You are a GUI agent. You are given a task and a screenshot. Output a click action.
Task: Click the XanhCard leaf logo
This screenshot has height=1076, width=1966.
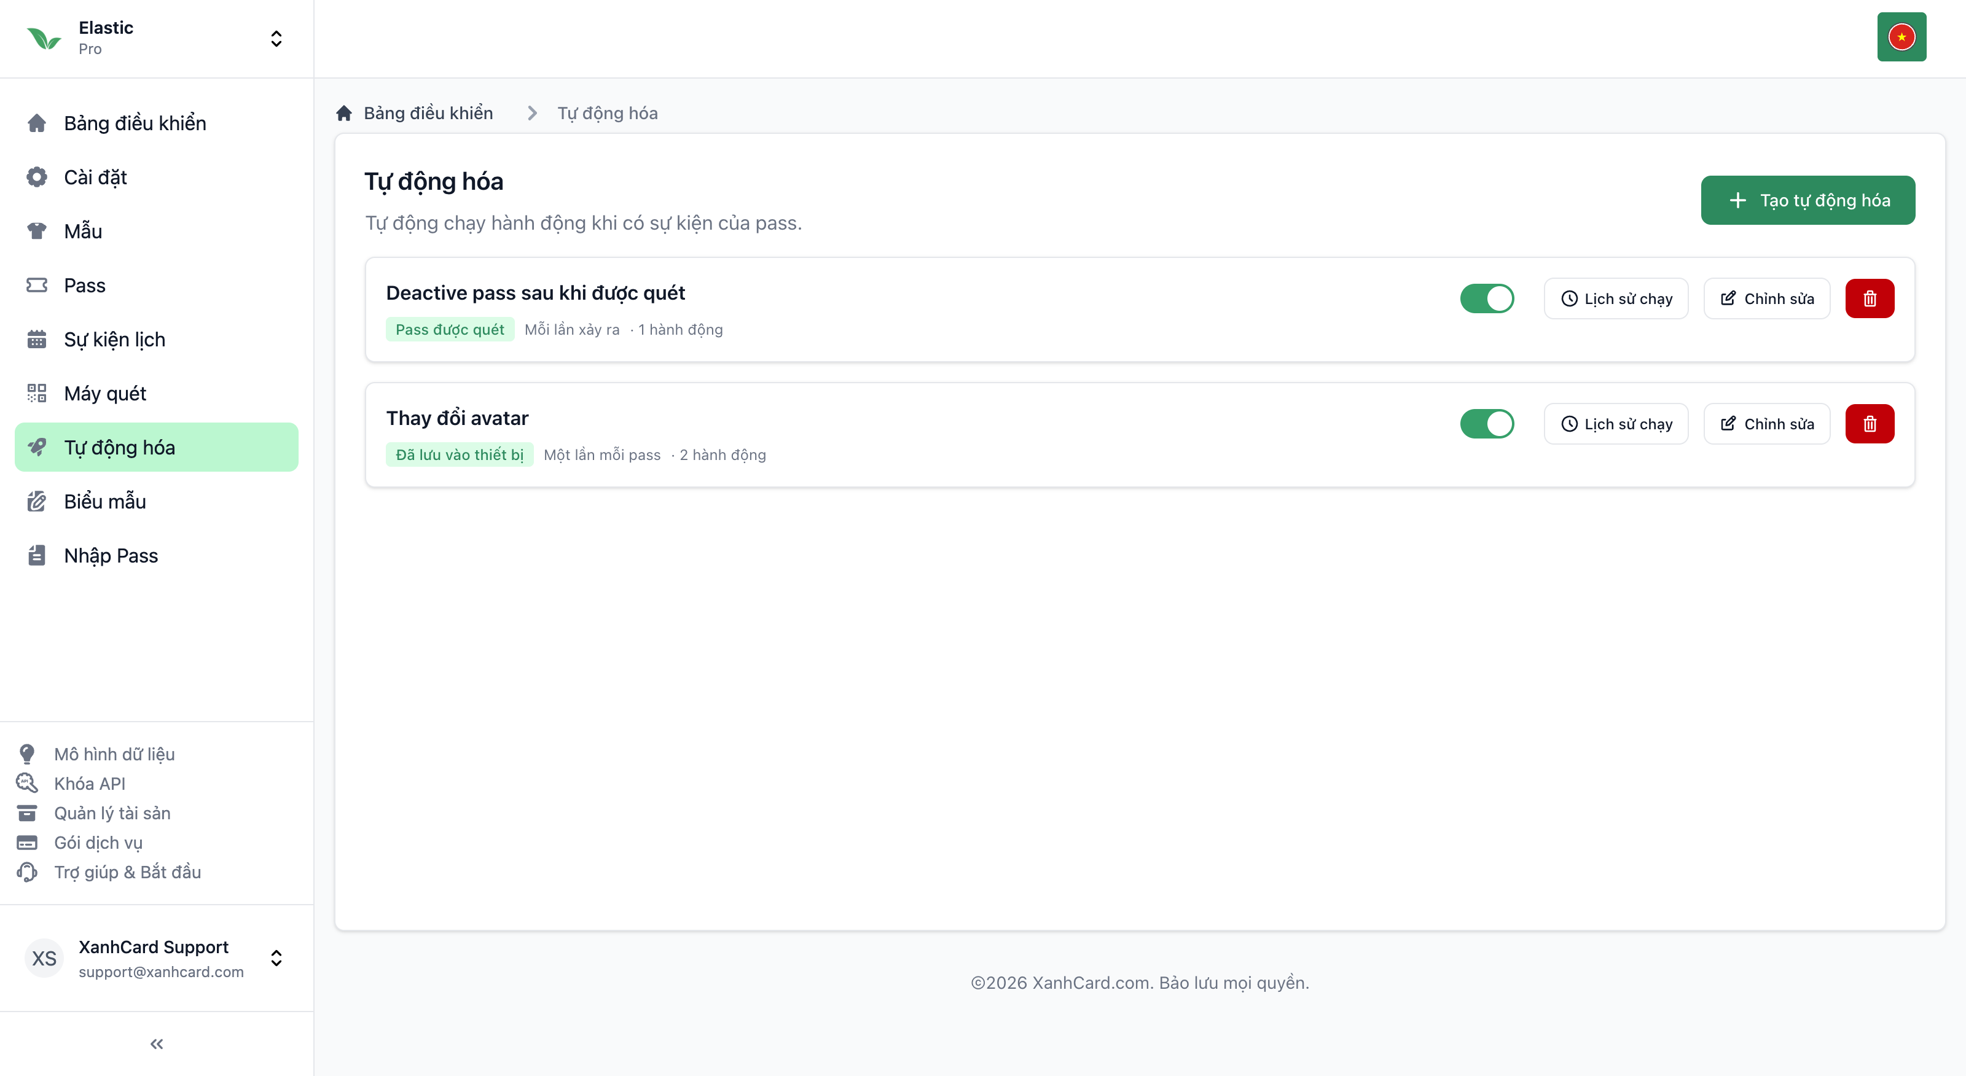click(44, 38)
